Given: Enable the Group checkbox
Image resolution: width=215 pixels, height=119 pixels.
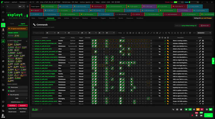Looking at the screenshot, I should (x=117, y=33).
